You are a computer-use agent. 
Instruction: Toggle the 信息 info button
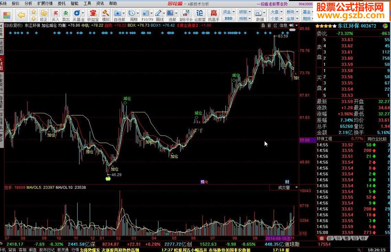pos(283,25)
